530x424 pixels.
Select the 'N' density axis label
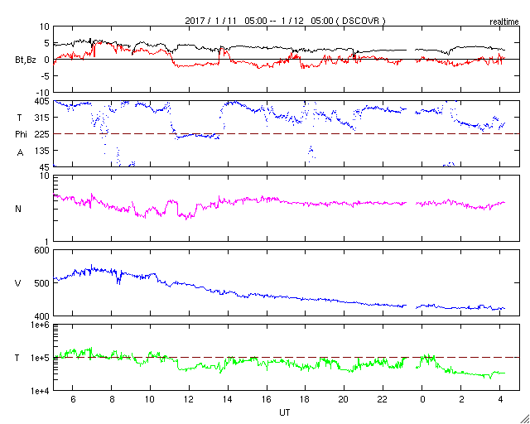(18, 209)
